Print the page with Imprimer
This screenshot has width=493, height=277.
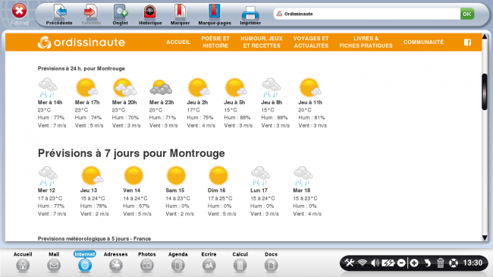(250, 14)
